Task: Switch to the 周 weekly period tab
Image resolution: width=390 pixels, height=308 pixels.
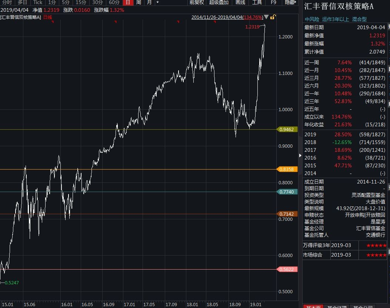Action: 138,3
